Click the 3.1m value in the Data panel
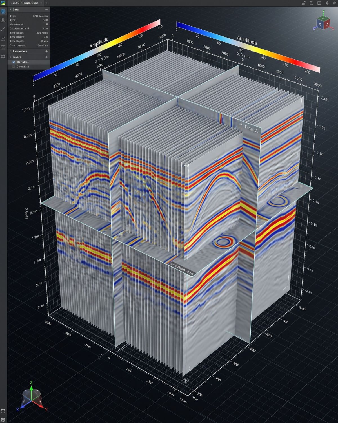This screenshot has height=423, width=338. tap(45, 28)
